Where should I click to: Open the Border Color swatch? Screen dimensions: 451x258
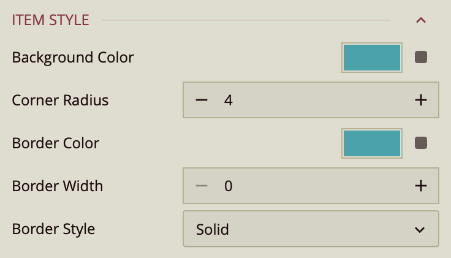click(372, 143)
